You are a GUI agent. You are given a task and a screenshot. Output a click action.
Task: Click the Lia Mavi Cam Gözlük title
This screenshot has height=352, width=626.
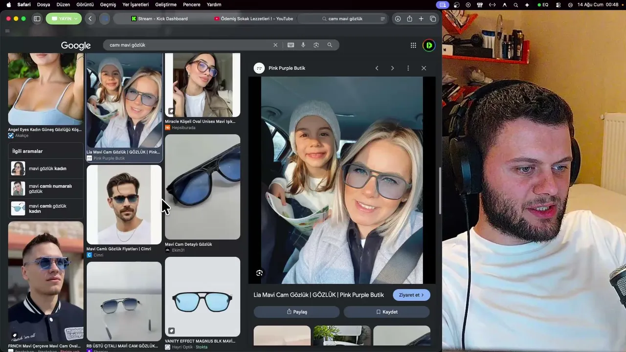tap(318, 295)
